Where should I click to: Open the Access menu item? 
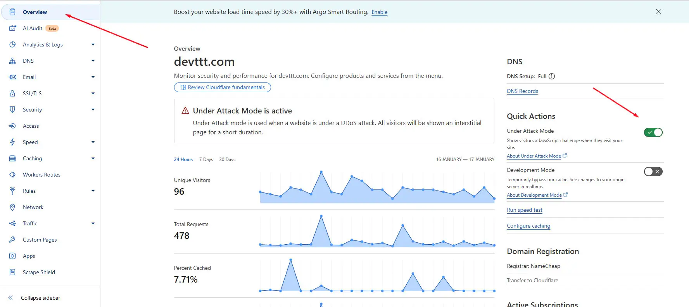50,126
